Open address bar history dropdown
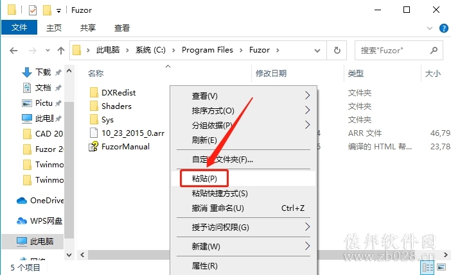451x275 pixels. pos(317,51)
